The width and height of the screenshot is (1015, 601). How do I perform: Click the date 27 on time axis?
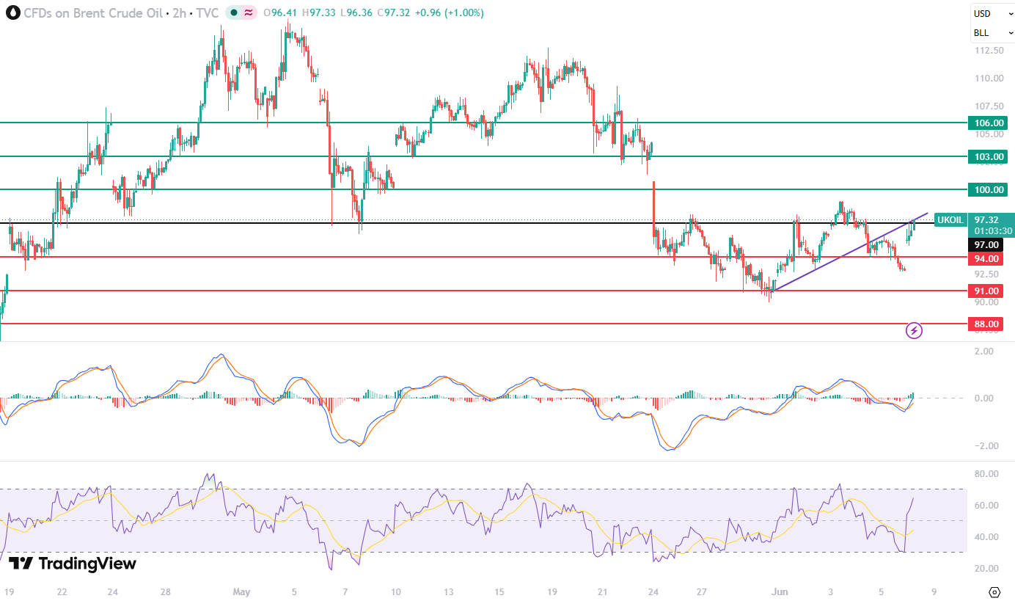pos(702,591)
